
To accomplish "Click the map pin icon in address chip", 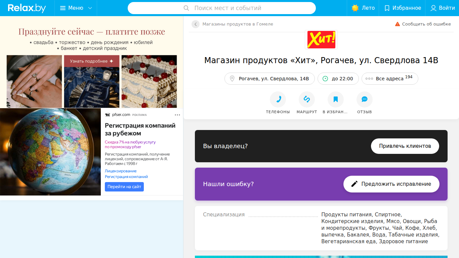I will pos(232,79).
